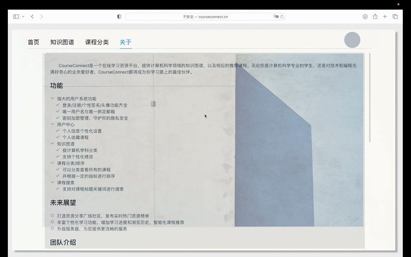Toggle the Safari sidebar icon
Viewport: 411px width, 257px height.
(x=15, y=16)
